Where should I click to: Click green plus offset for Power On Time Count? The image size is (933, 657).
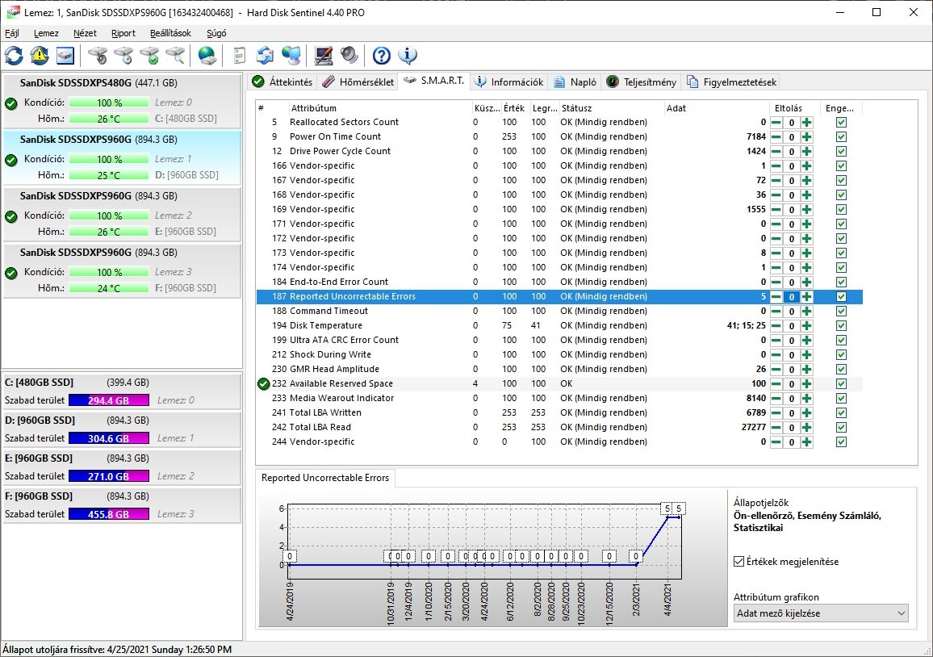(x=806, y=137)
